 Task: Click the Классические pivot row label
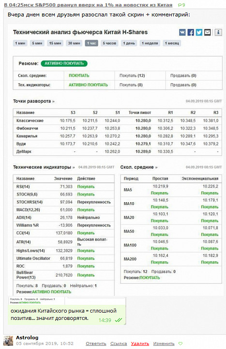[30, 121]
